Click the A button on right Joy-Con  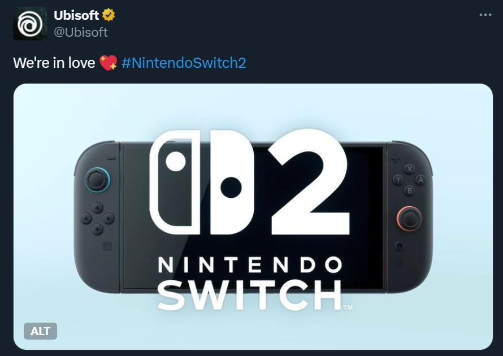pyautogui.click(x=420, y=180)
